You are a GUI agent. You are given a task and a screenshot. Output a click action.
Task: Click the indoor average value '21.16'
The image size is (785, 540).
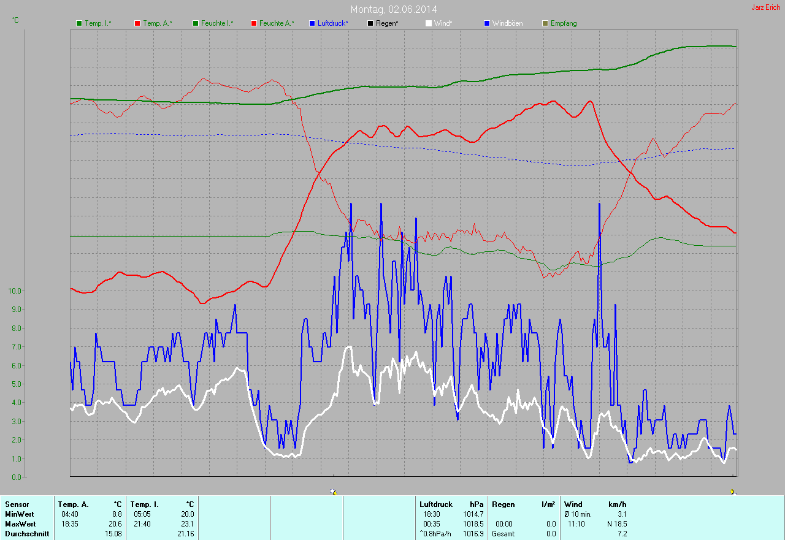(186, 534)
